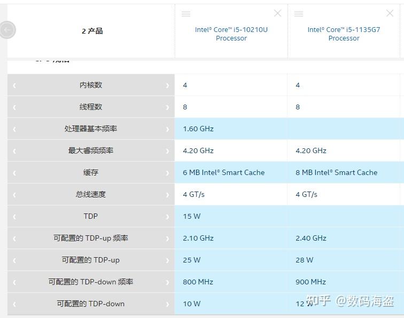Screen dimensions: 404x318
Task: Click the 28 W TDP-up value
Action: click(x=305, y=260)
